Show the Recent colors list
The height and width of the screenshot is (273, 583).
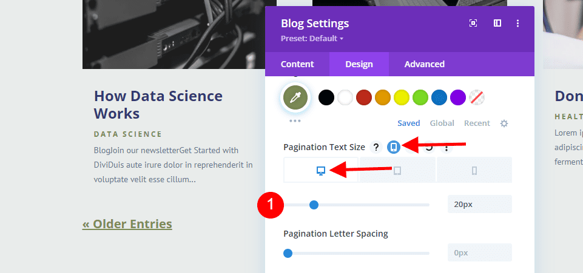click(x=477, y=123)
